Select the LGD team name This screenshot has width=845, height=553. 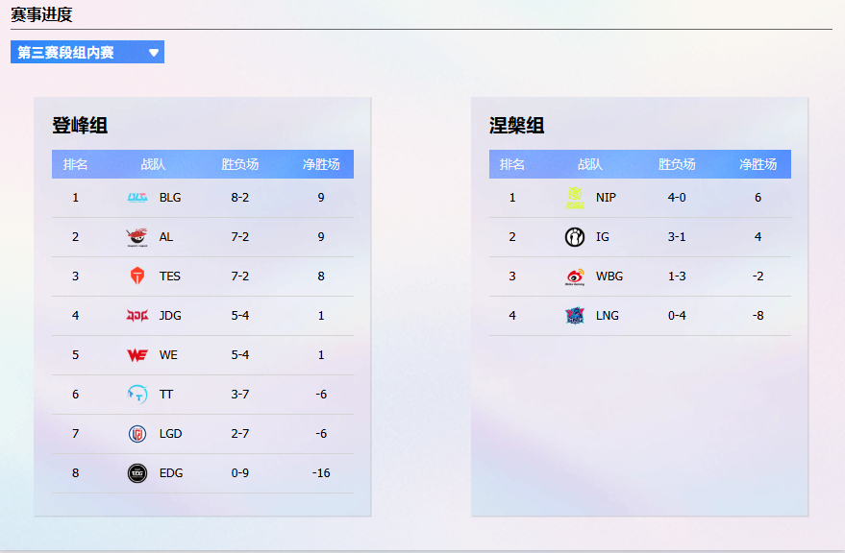click(170, 433)
